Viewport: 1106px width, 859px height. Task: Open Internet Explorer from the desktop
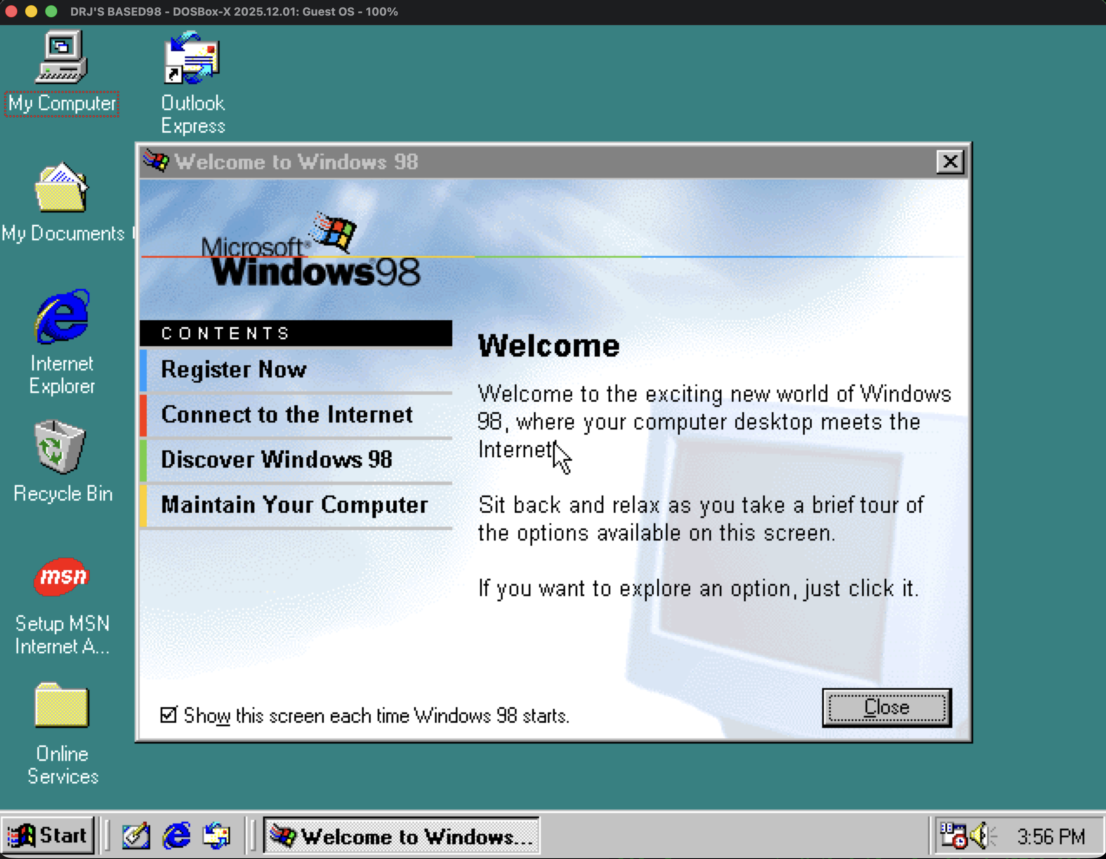[62, 319]
